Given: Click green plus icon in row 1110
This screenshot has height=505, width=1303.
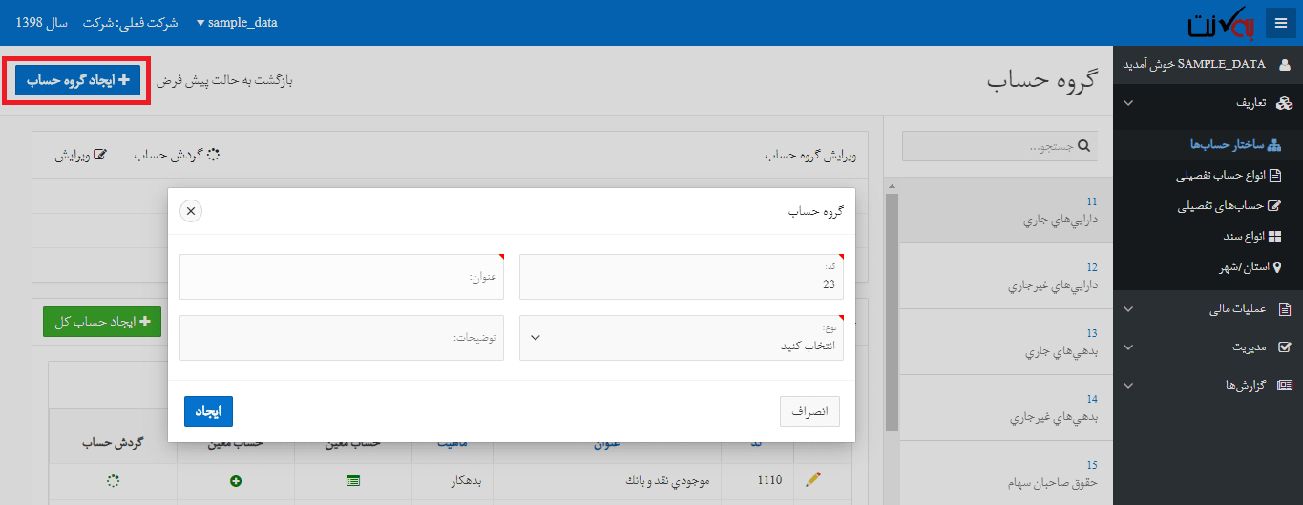Looking at the screenshot, I should [236, 481].
